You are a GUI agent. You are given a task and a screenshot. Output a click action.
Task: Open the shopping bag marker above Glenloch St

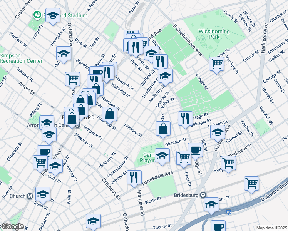tap(163, 129)
